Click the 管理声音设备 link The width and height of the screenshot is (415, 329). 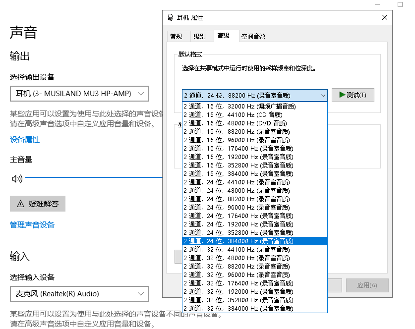[x=32, y=225]
